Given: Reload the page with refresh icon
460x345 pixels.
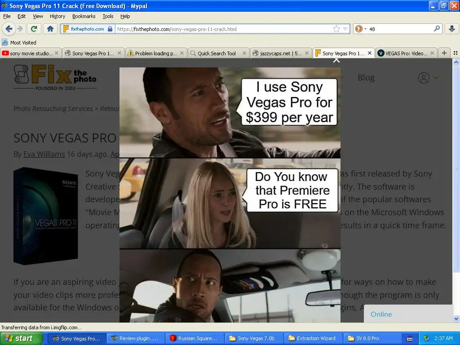Looking at the screenshot, I should 34,29.
